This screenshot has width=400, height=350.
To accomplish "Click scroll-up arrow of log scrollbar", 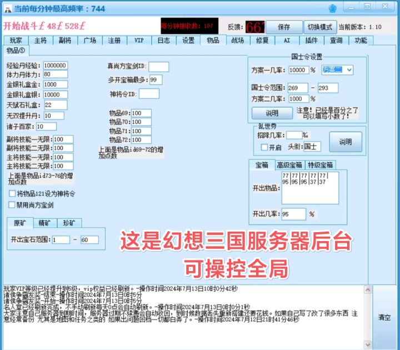I will [x=368, y=289].
